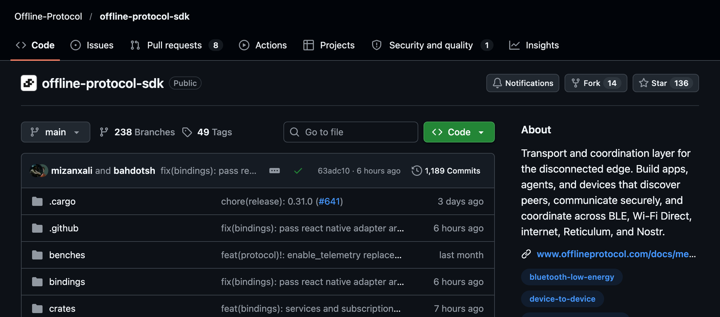Focus the Go to file search field
This screenshot has width=720, height=317.
(351, 132)
